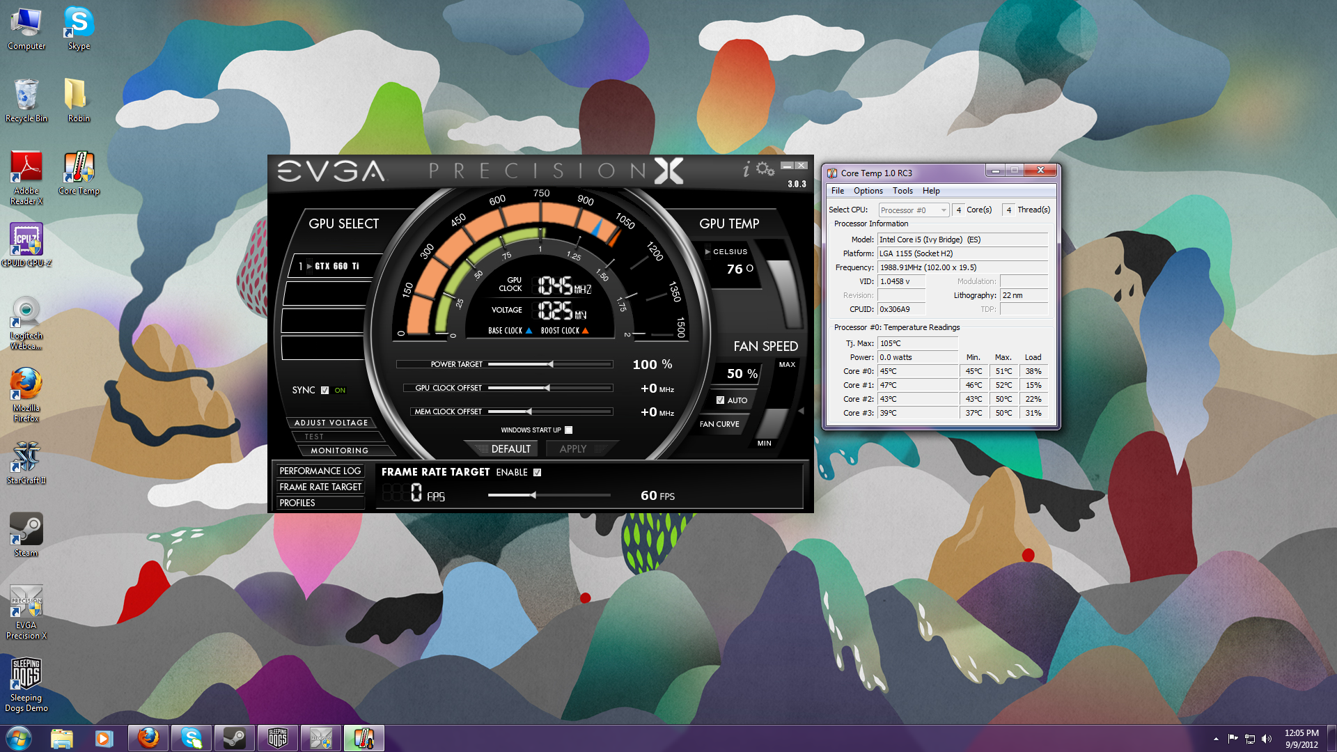This screenshot has width=1337, height=752.
Task: Click the taskbar clock showing 12:05 PM
Action: tap(1301, 739)
